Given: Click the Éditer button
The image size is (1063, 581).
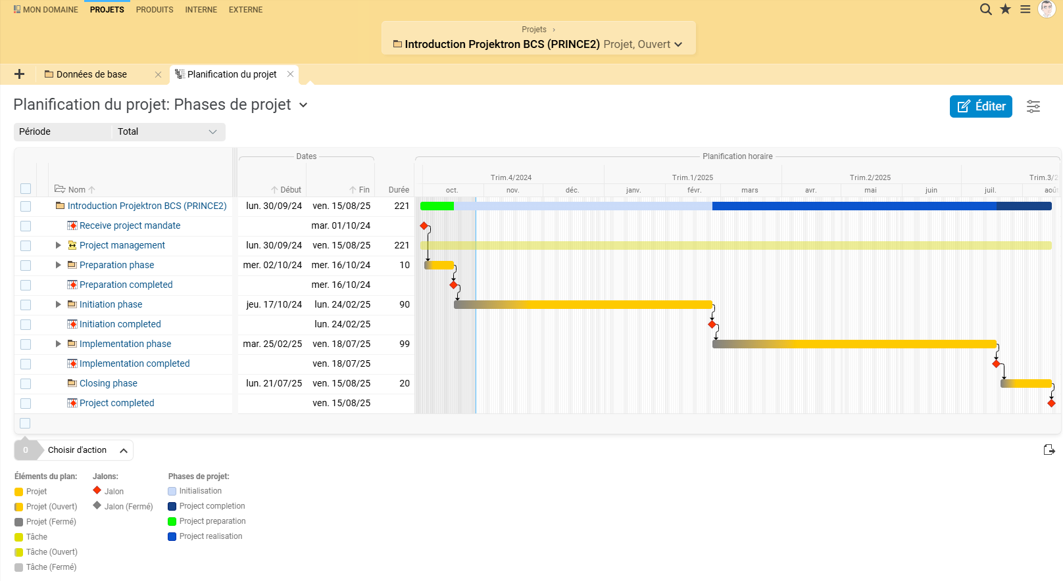Looking at the screenshot, I should pyautogui.click(x=981, y=106).
